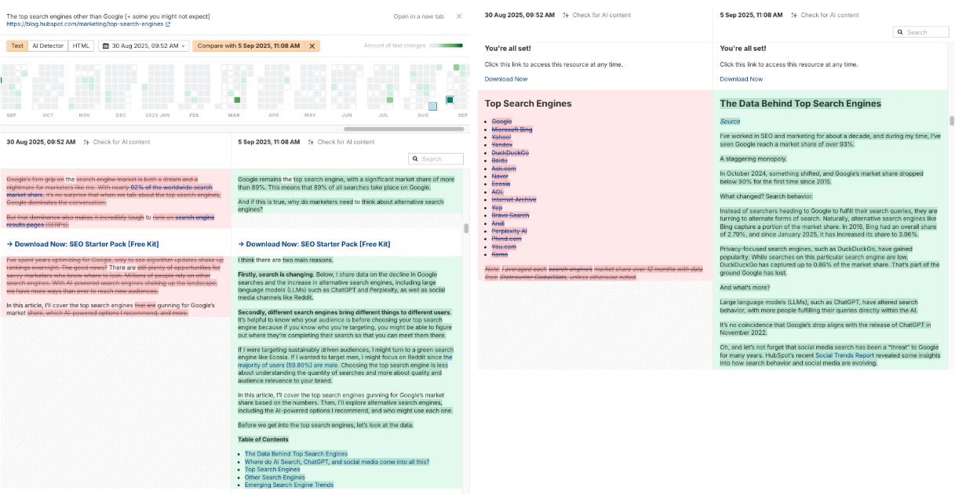
Task: Open the HTML view tab
Action: (x=81, y=45)
